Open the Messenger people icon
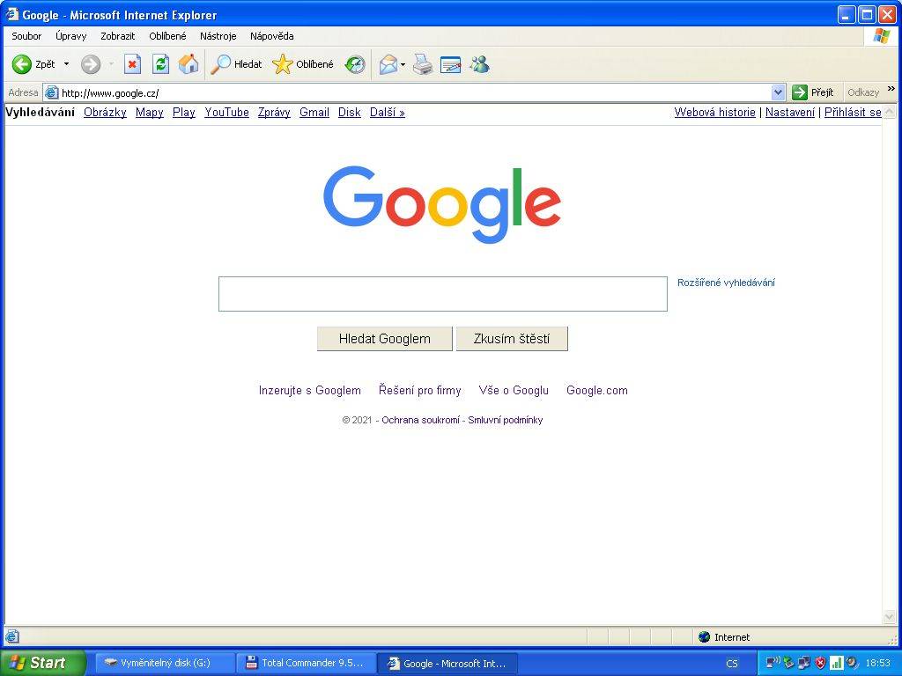This screenshot has width=902, height=676. (x=479, y=64)
